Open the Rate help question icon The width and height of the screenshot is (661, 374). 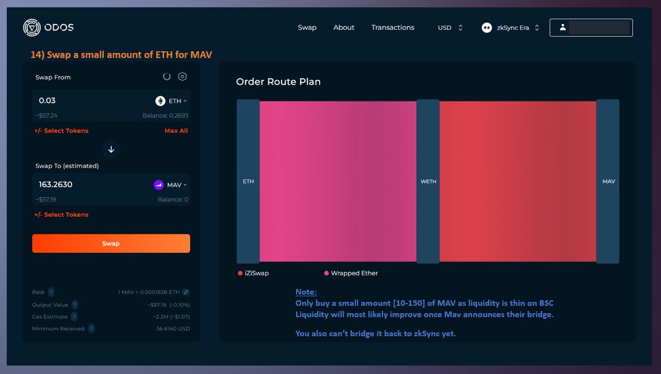point(51,292)
